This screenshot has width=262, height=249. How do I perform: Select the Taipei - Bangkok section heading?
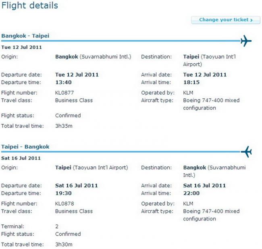coord(25,147)
